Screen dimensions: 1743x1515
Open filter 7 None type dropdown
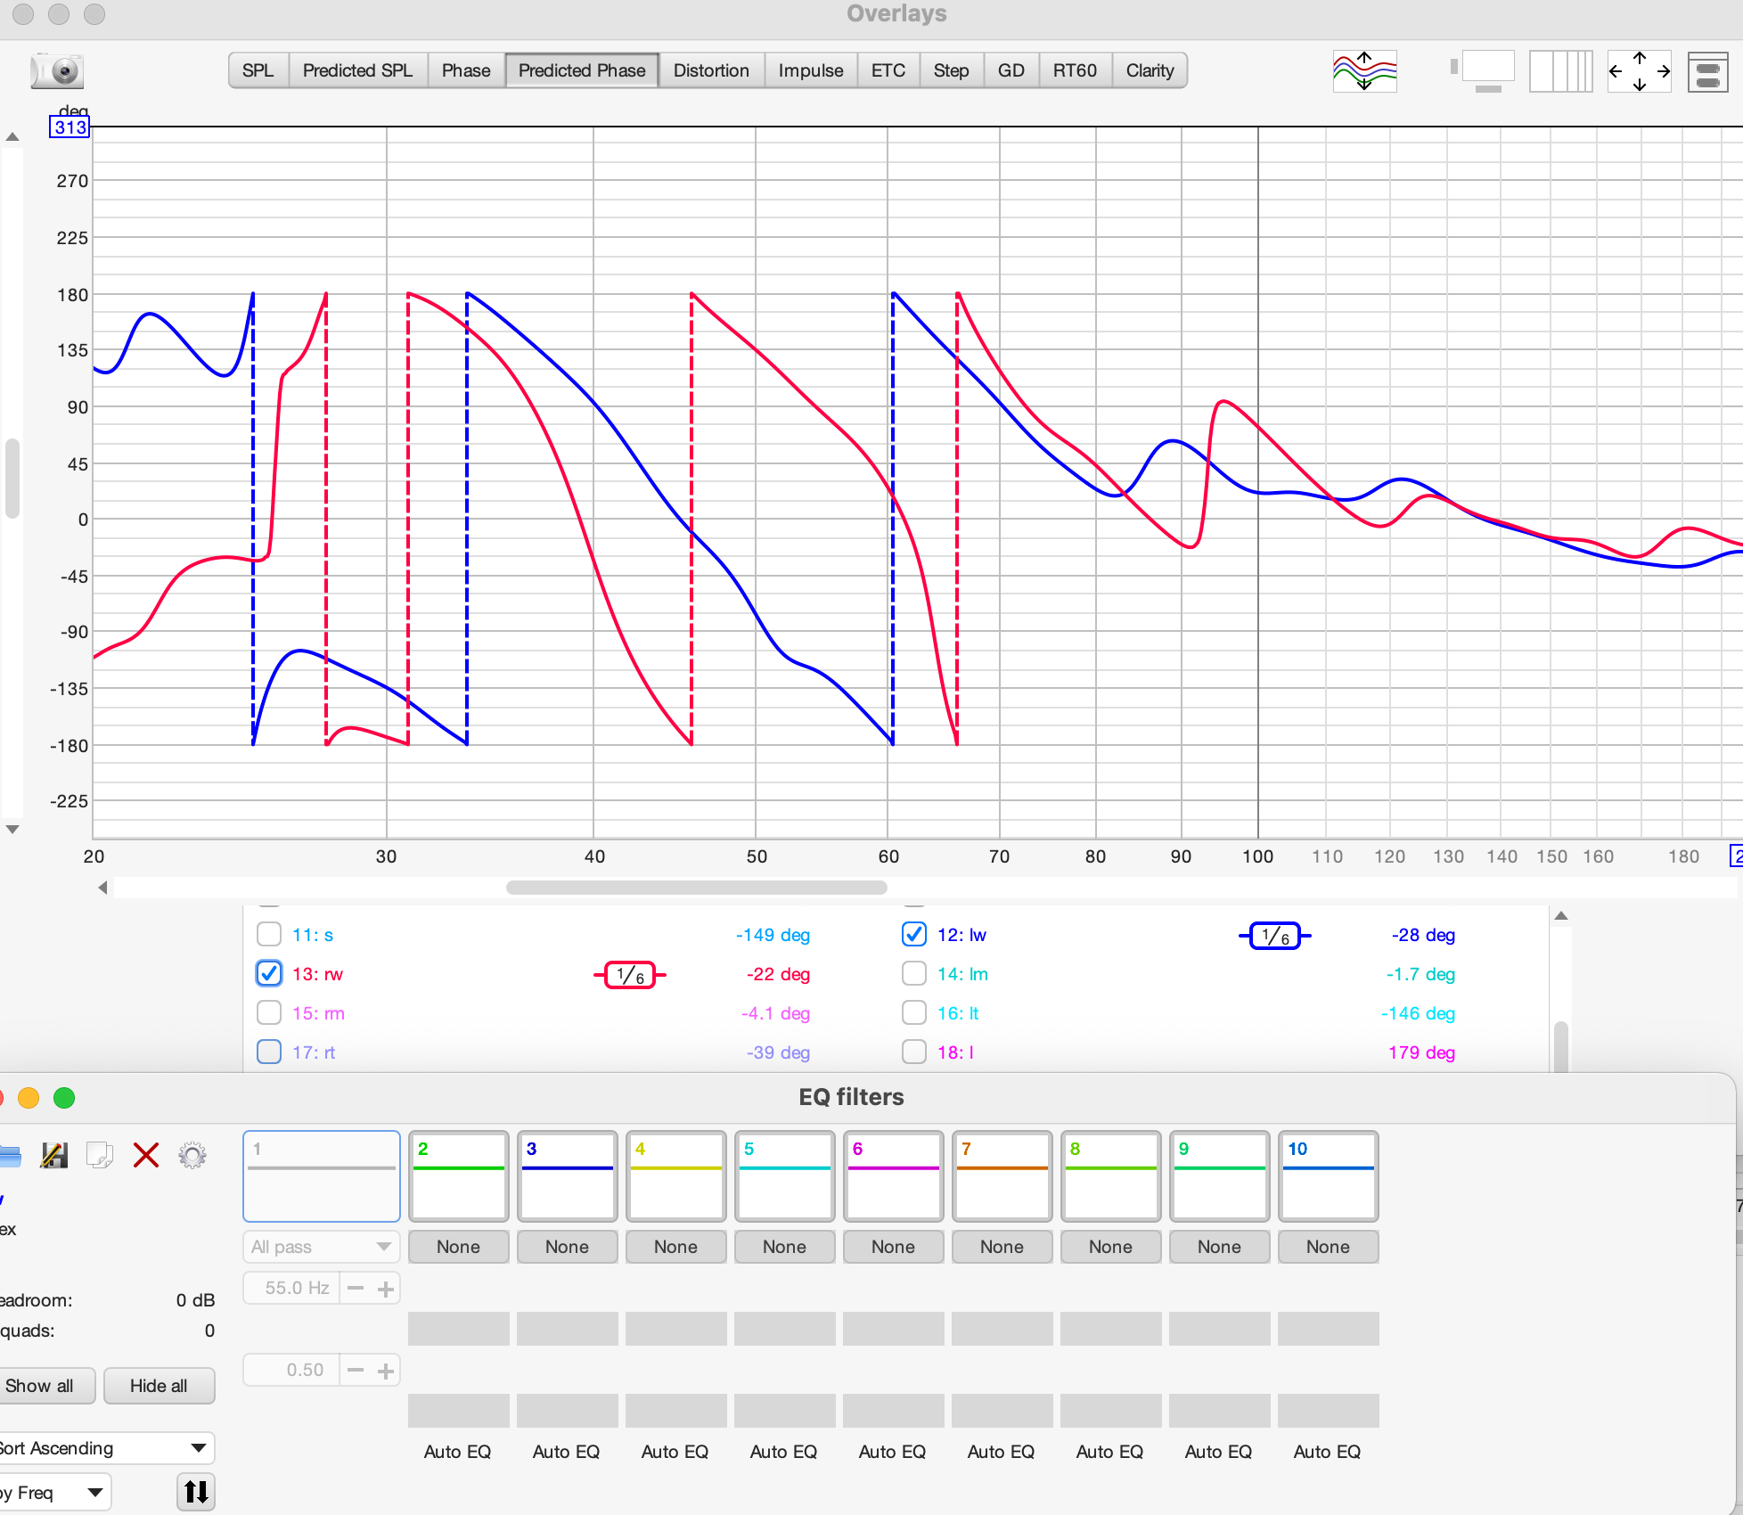click(x=1002, y=1247)
